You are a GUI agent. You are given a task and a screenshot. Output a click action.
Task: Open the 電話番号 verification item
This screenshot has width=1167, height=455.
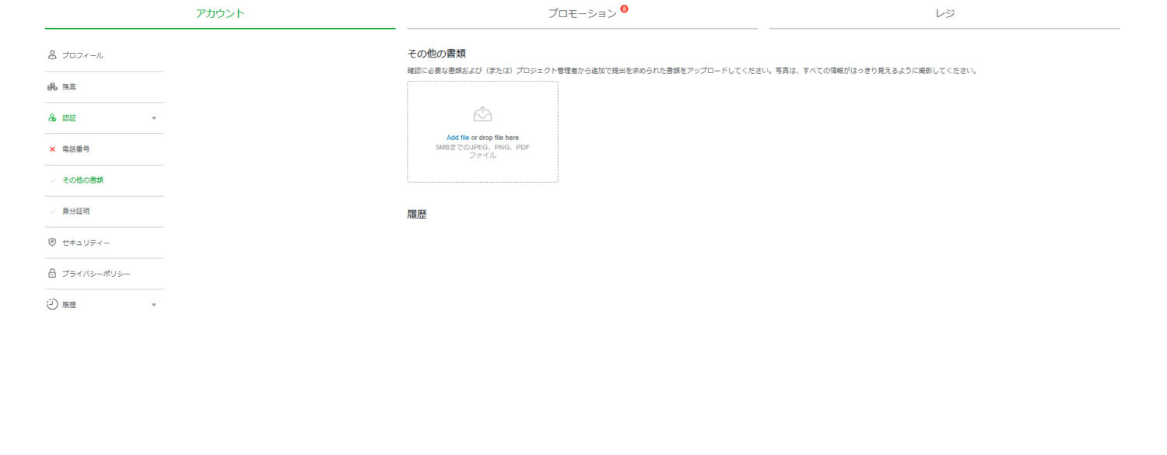(x=76, y=149)
